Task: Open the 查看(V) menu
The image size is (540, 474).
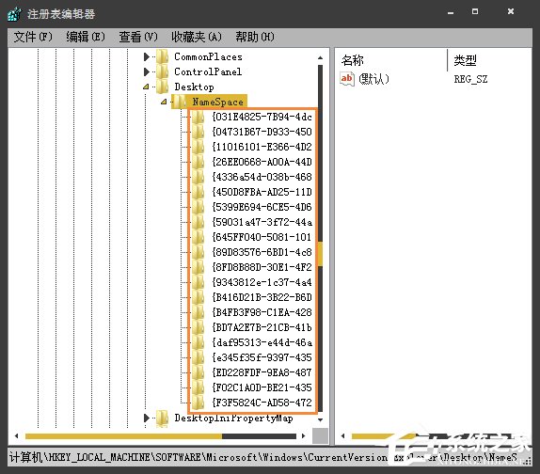Action: coord(138,37)
